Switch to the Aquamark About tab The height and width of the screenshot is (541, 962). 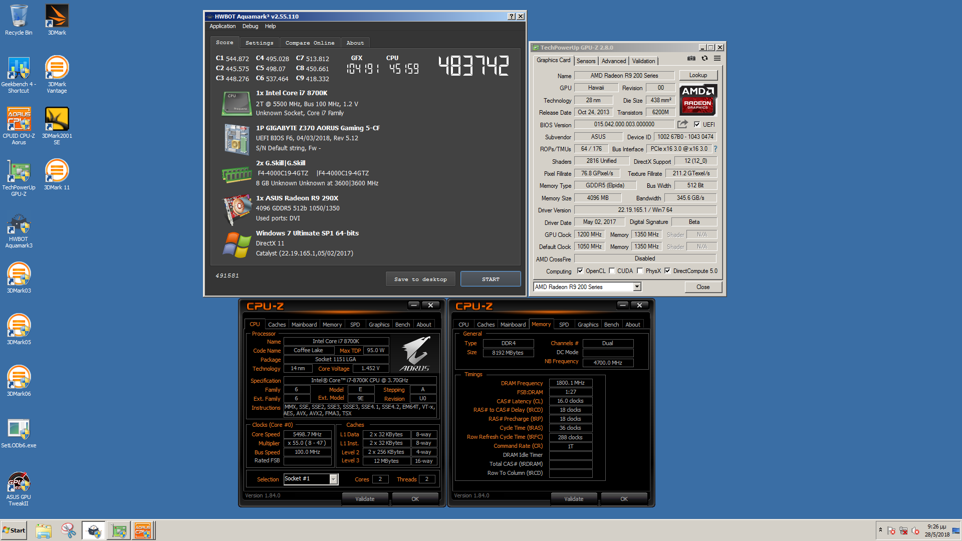point(355,43)
